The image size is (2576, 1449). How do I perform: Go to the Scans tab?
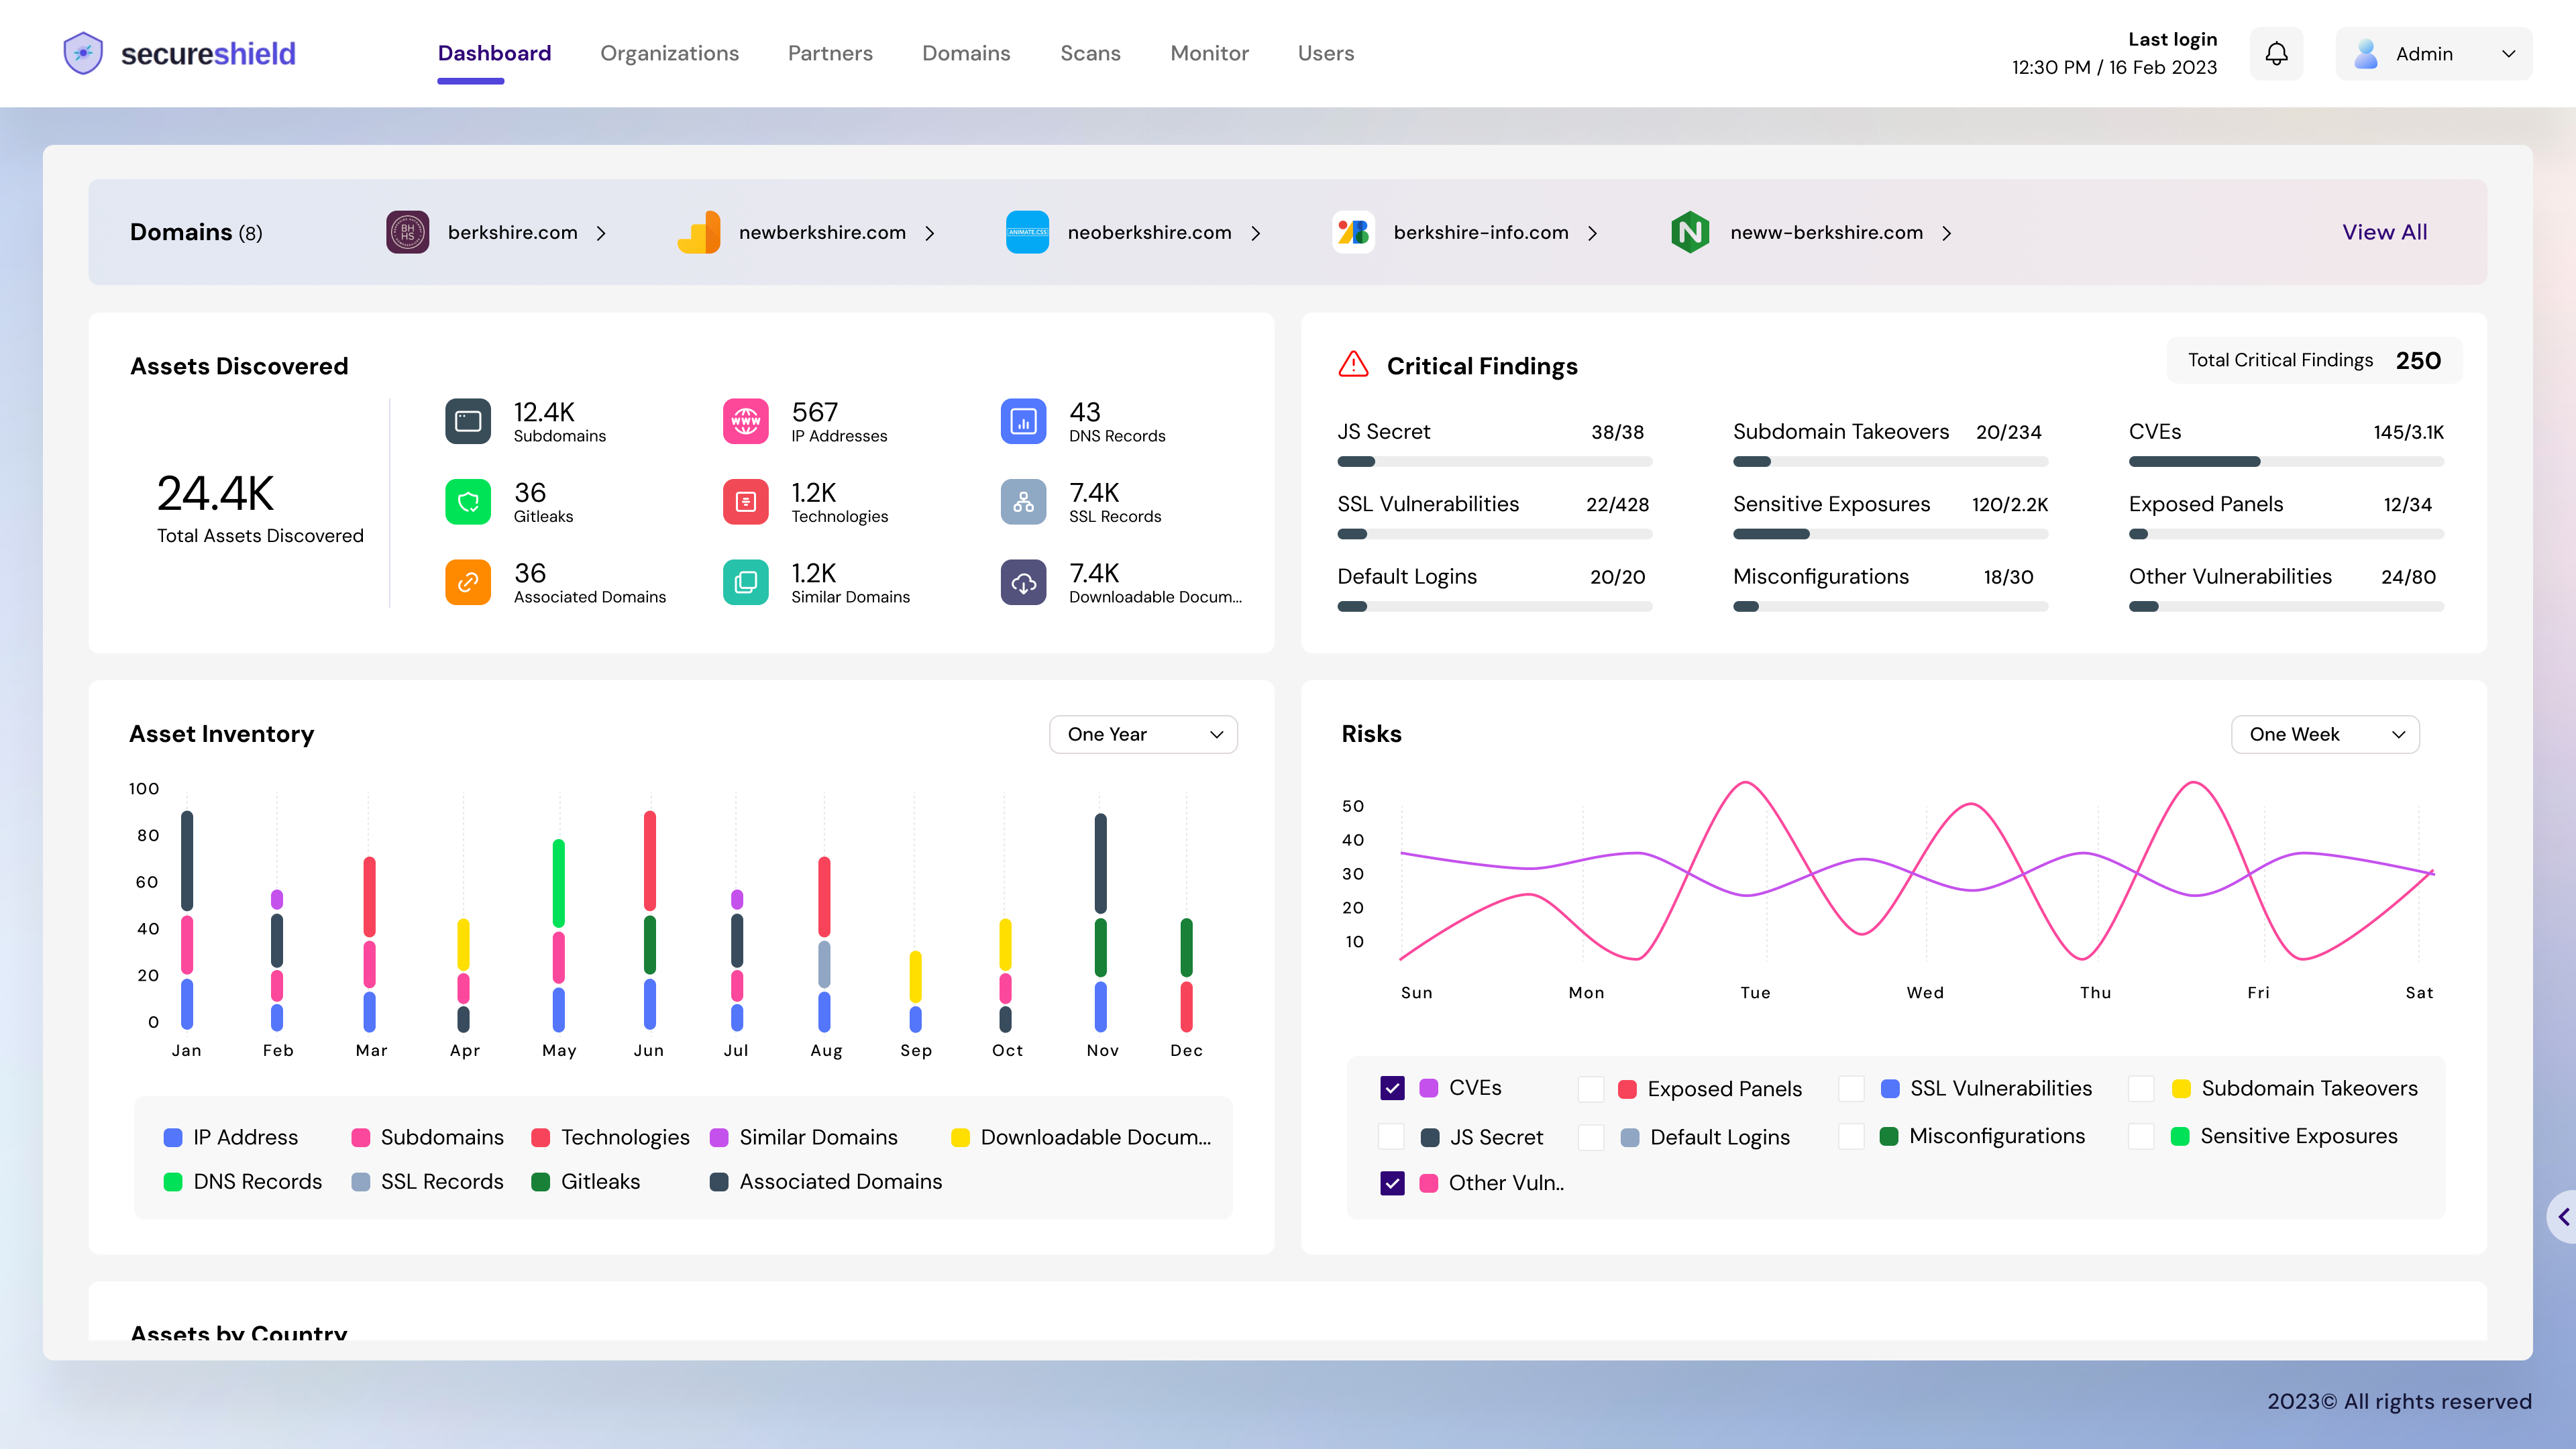(x=1090, y=54)
